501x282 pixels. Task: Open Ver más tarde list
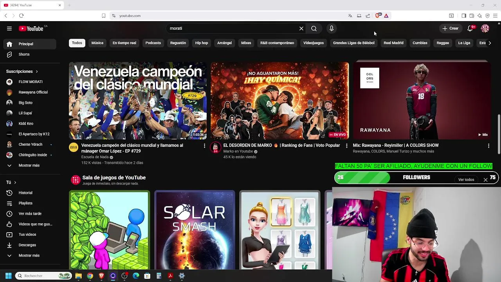pyautogui.click(x=30, y=213)
